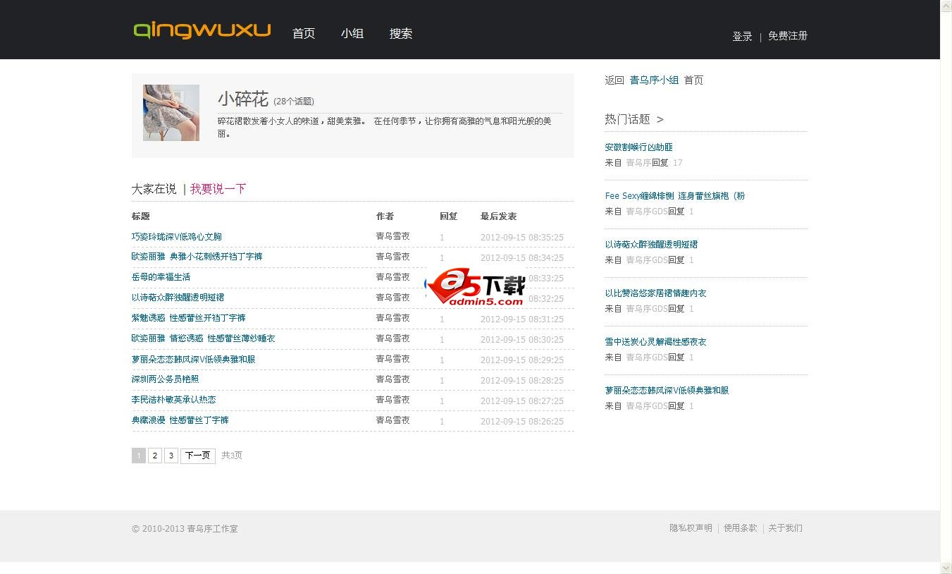Open the topic 李民浩朴敏英承认热恋
Image resolution: width=952 pixels, height=574 pixels.
(173, 400)
